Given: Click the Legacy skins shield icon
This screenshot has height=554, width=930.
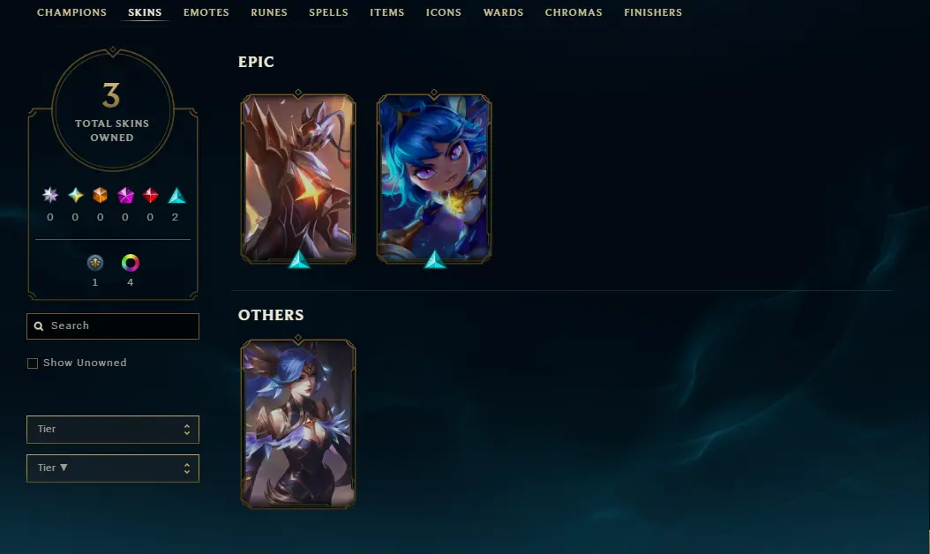Looking at the screenshot, I should (95, 263).
